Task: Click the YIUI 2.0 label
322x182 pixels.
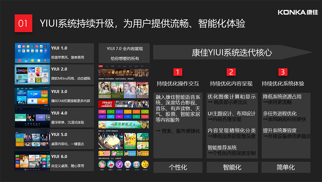Action: [x=59, y=69]
